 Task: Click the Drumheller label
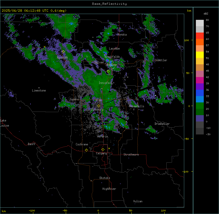click(162, 124)
